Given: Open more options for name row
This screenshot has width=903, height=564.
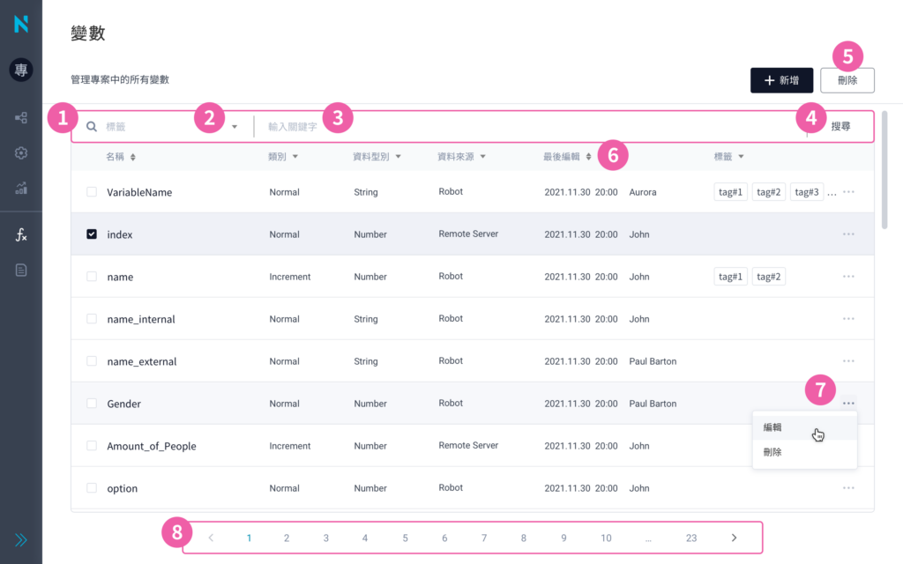Looking at the screenshot, I should click(x=848, y=276).
